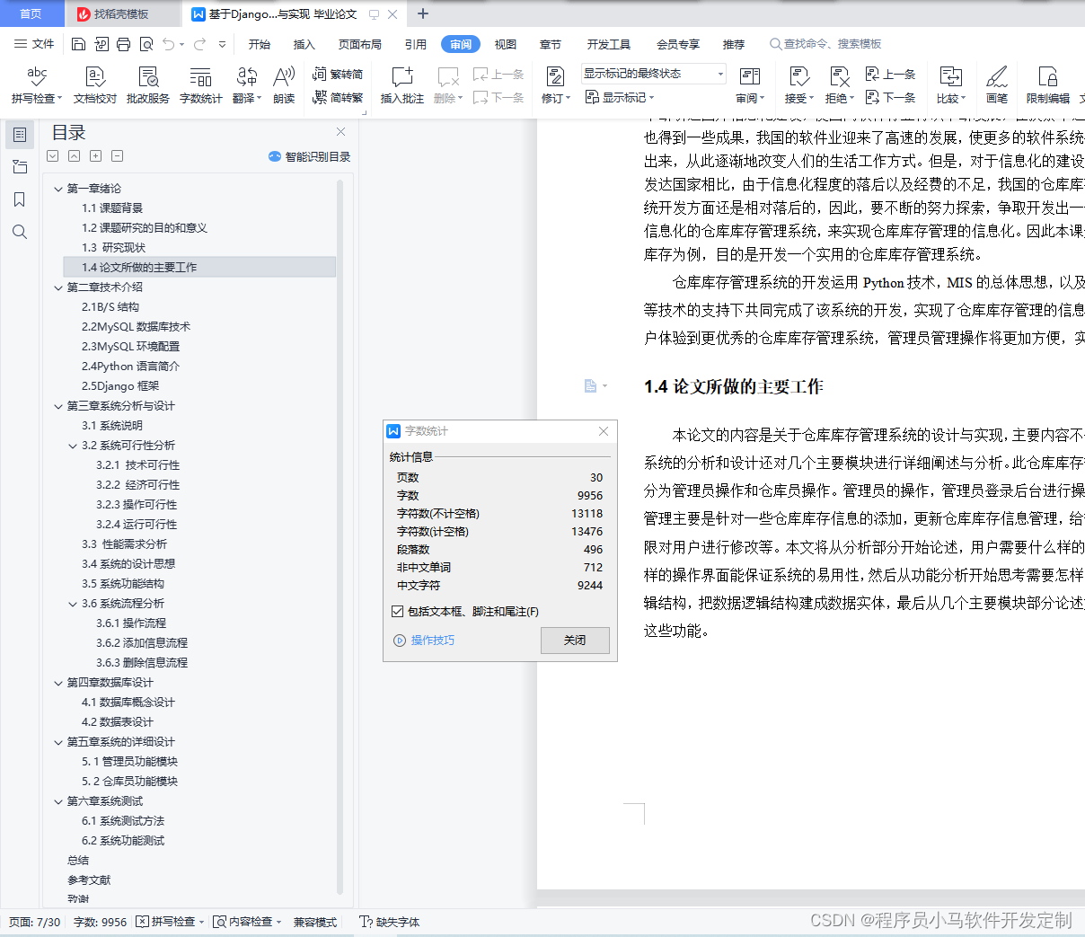The height and width of the screenshot is (937, 1085).
Task: Run the 字数统计 word count tool
Action: [x=200, y=85]
